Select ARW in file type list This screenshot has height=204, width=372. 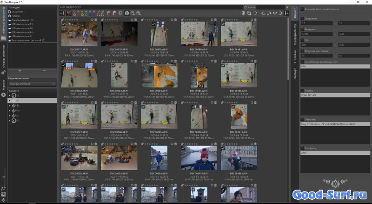pos(335,153)
